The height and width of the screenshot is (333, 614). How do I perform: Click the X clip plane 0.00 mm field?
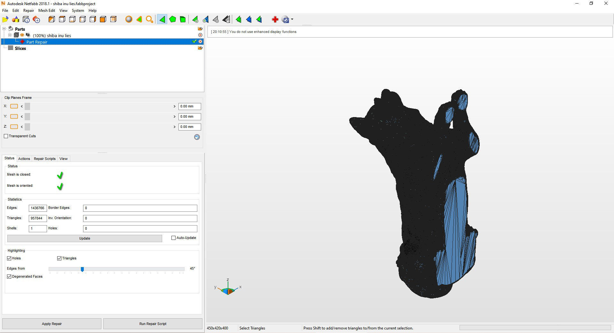pos(190,106)
